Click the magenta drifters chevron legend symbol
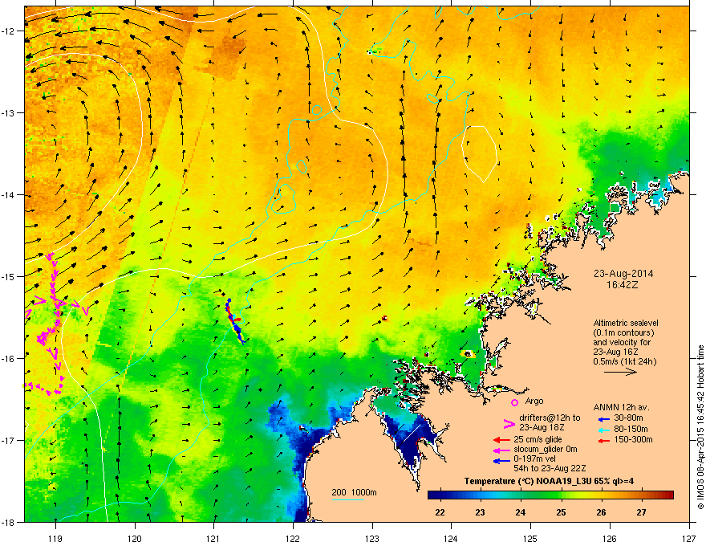 coord(509,424)
